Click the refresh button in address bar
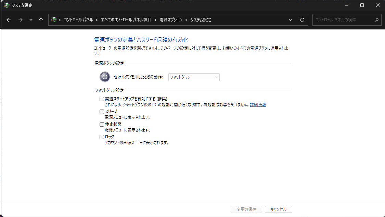 tap(302, 20)
